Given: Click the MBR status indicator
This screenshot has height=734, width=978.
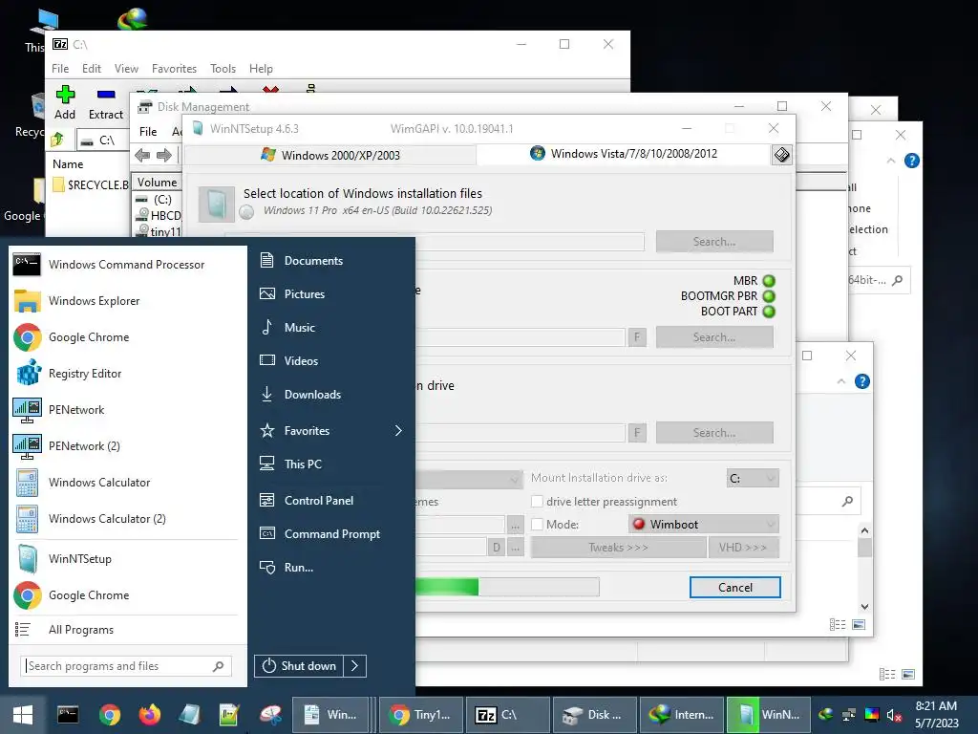Looking at the screenshot, I should coord(769,281).
